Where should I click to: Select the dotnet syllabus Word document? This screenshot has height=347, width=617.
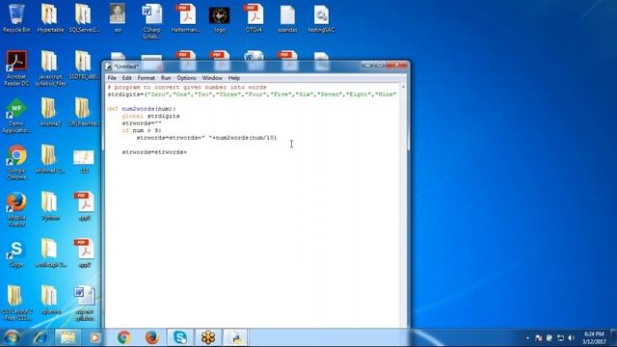[x=84, y=303]
